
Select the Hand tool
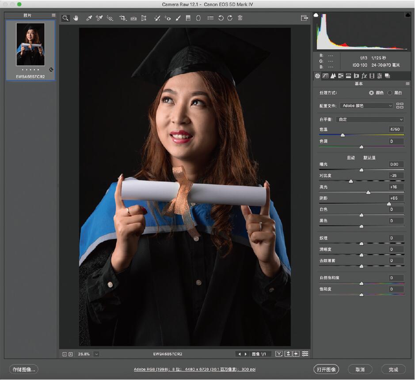76,18
